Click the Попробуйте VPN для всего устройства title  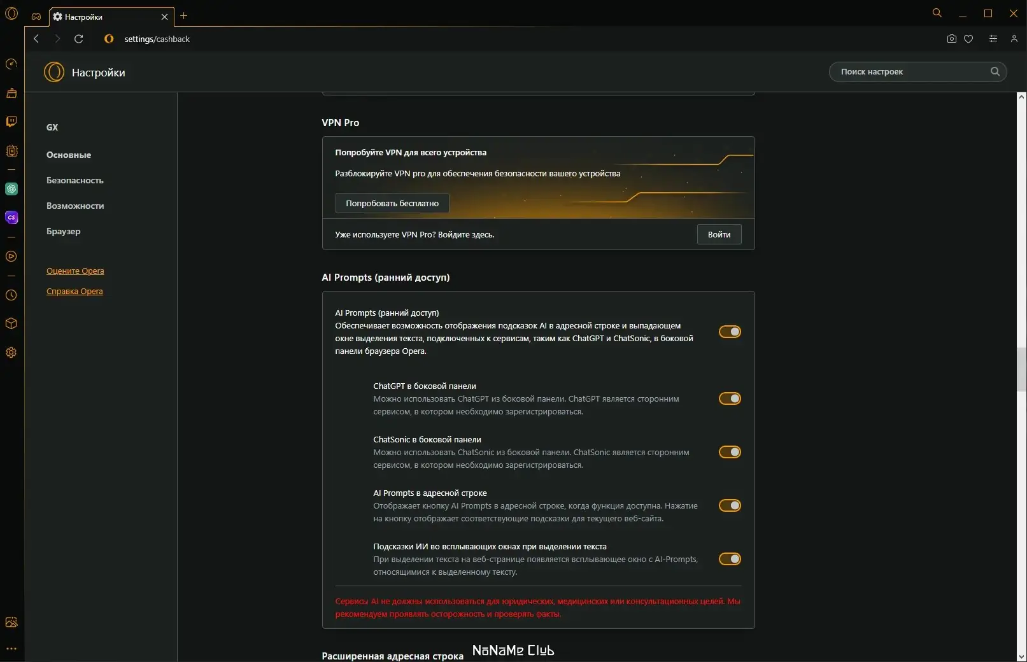tap(411, 153)
